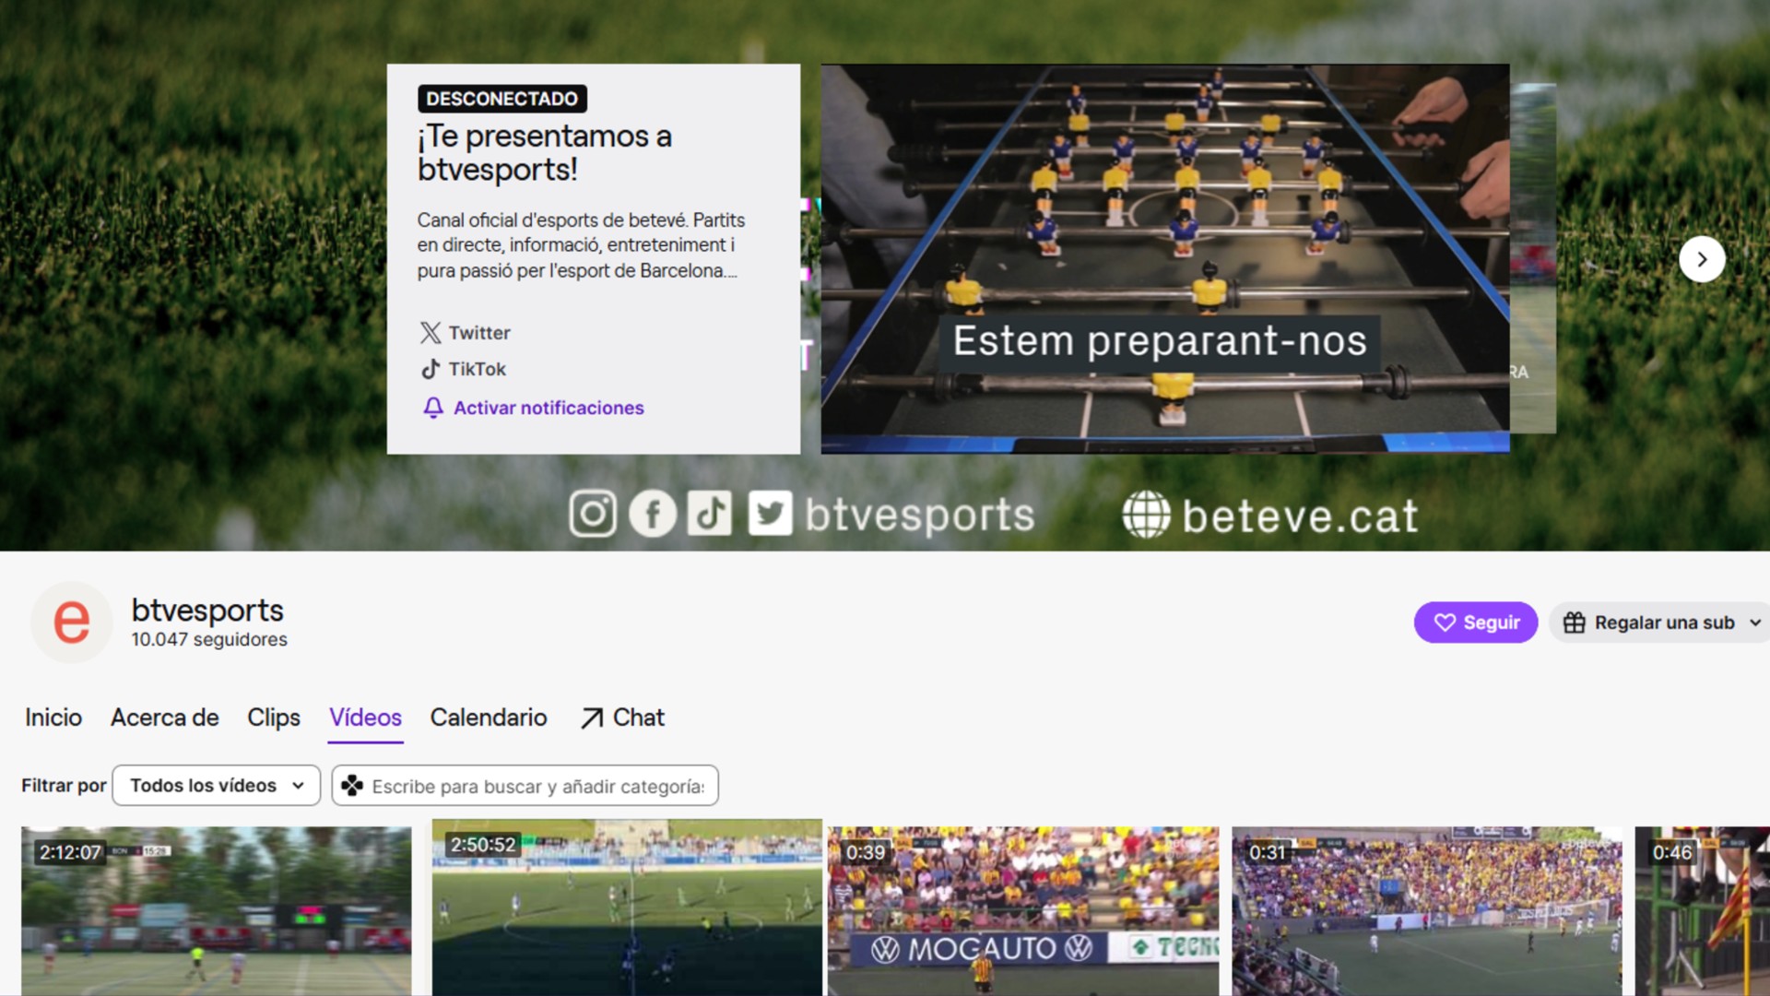The image size is (1770, 996).
Task: Open video thumbnail with 0:31 duration
Action: [x=1427, y=911]
